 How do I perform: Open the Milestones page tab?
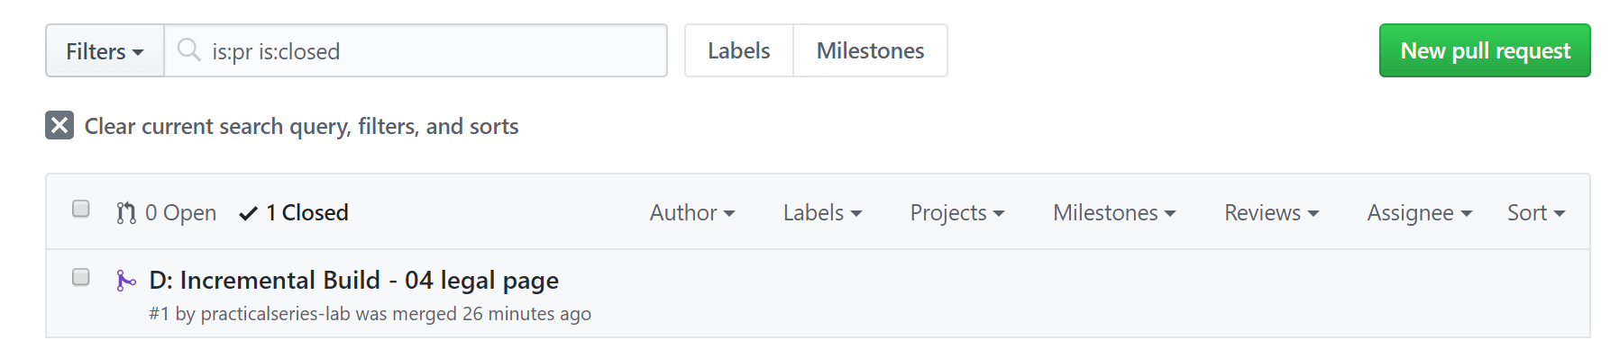[x=871, y=51]
